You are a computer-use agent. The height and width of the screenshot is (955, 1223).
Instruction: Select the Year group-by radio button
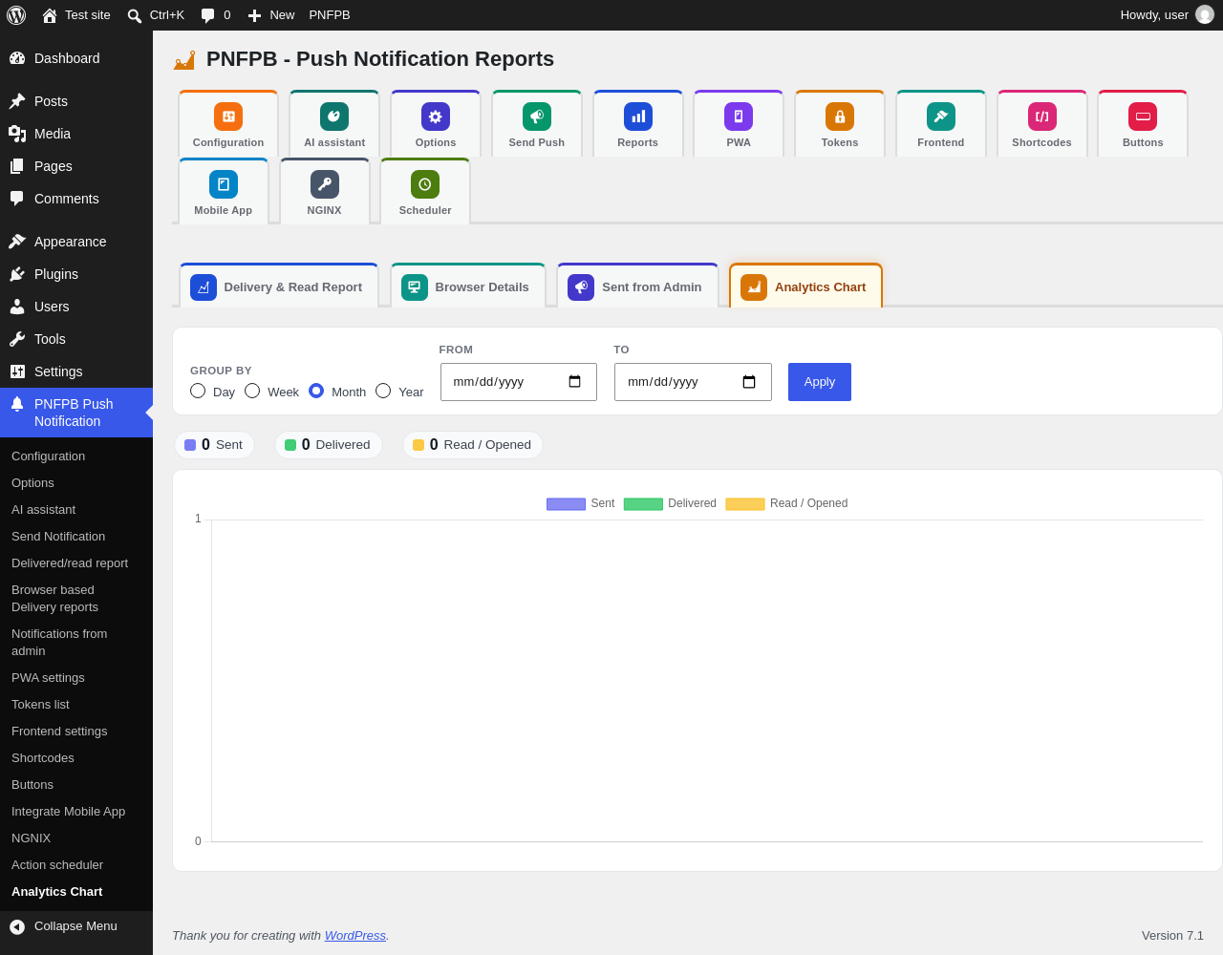383,391
